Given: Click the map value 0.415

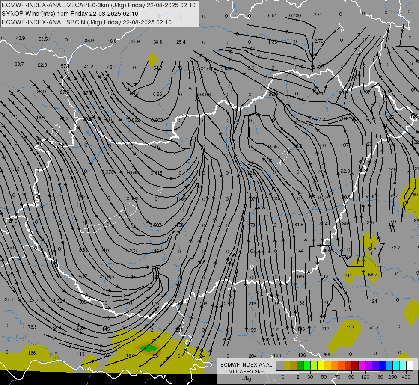Looking at the screenshot, I should (x=156, y=173).
